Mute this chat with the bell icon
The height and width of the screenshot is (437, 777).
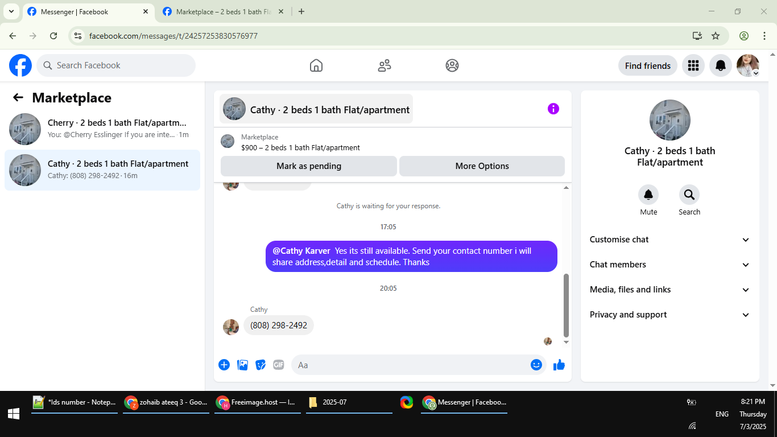coord(648,195)
